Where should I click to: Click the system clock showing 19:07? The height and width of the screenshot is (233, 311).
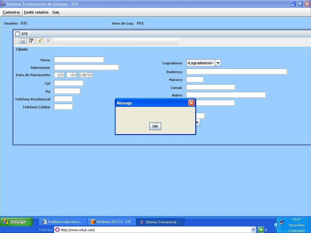pyautogui.click(x=296, y=219)
